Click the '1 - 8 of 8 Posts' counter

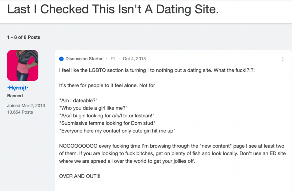24,37
